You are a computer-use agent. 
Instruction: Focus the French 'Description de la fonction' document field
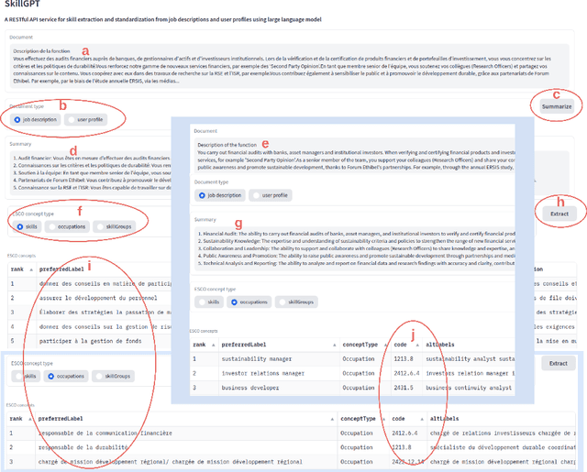289,66
